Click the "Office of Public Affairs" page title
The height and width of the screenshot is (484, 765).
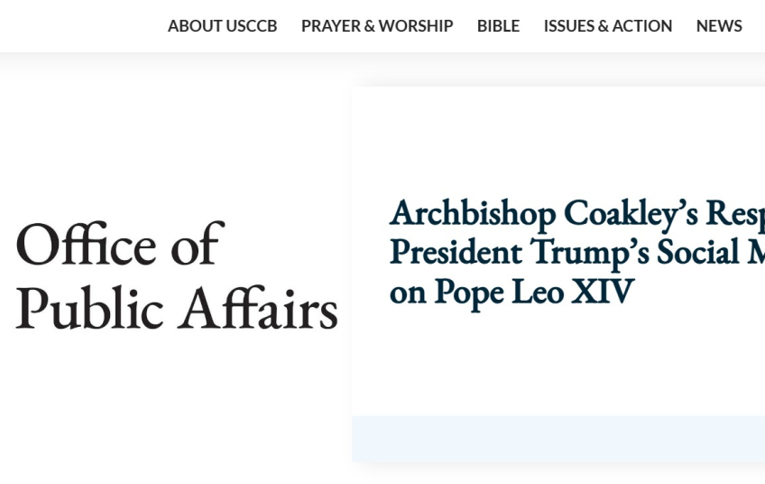176,275
